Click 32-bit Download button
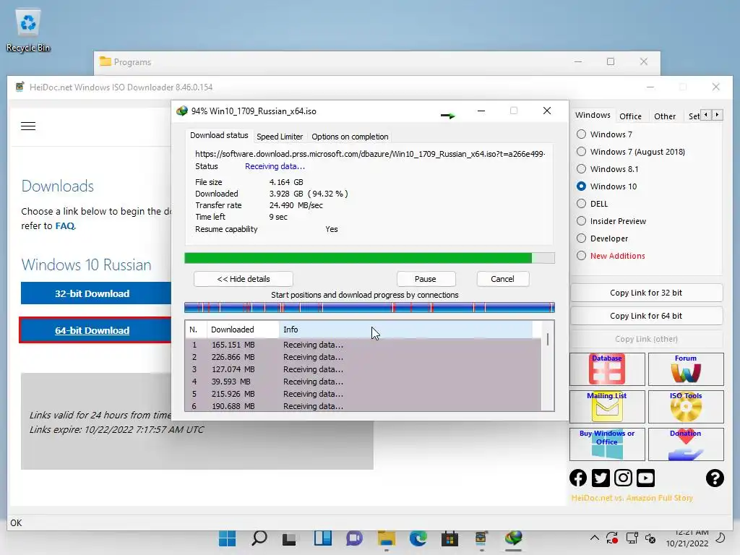 (x=96, y=293)
